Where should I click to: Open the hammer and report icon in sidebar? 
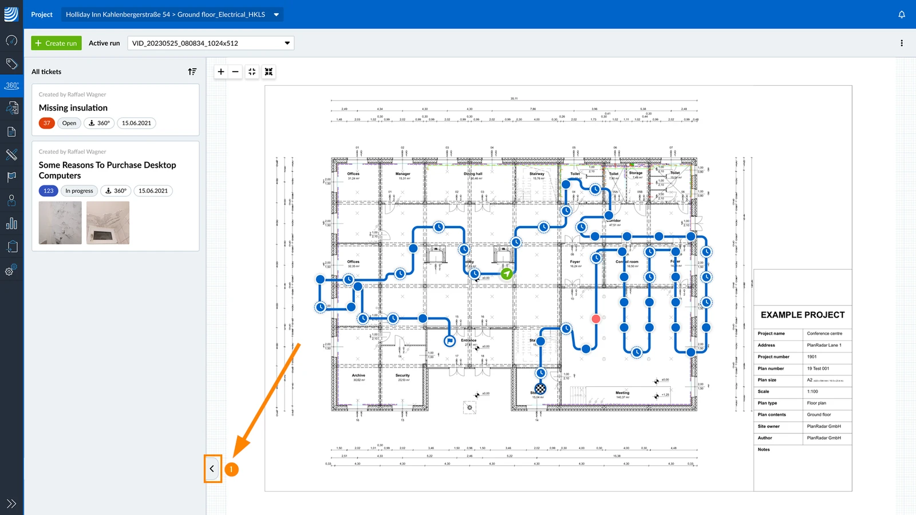11,108
